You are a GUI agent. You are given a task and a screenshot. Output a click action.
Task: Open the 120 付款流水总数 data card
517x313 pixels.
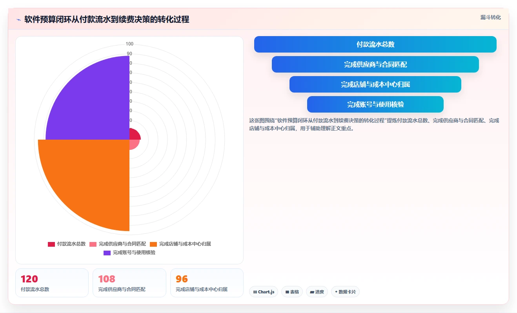(x=52, y=283)
